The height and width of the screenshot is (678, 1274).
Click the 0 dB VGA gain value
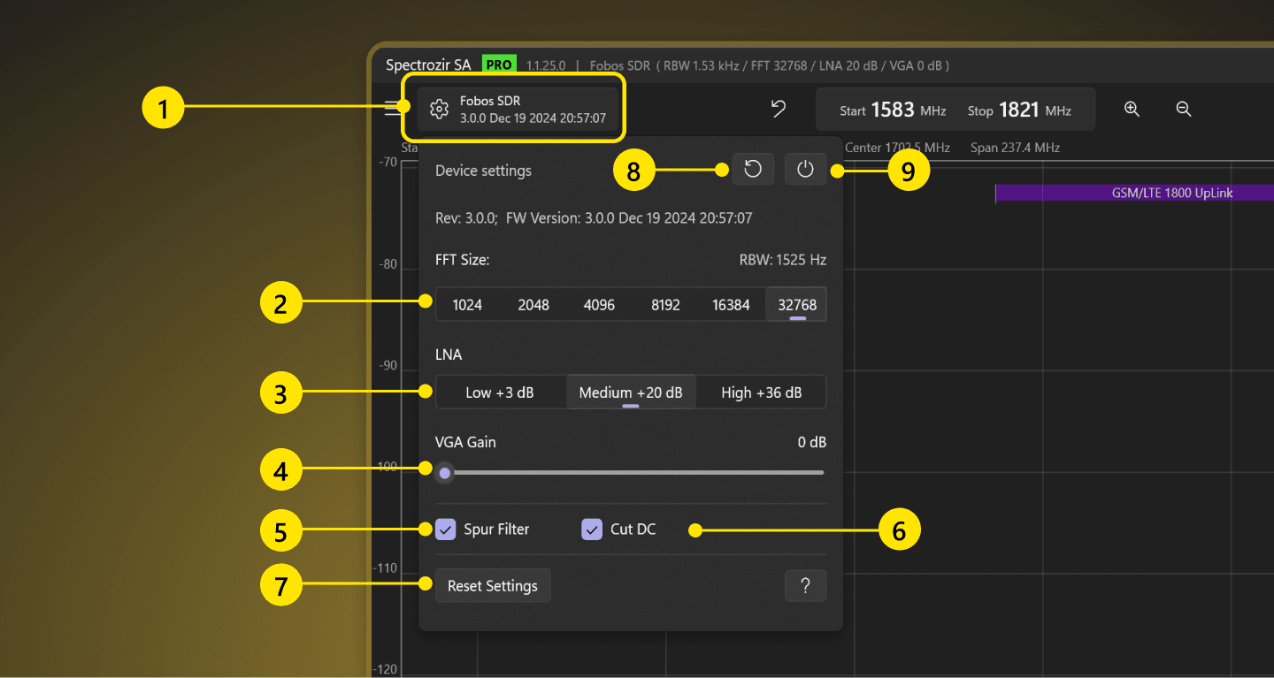(x=812, y=442)
